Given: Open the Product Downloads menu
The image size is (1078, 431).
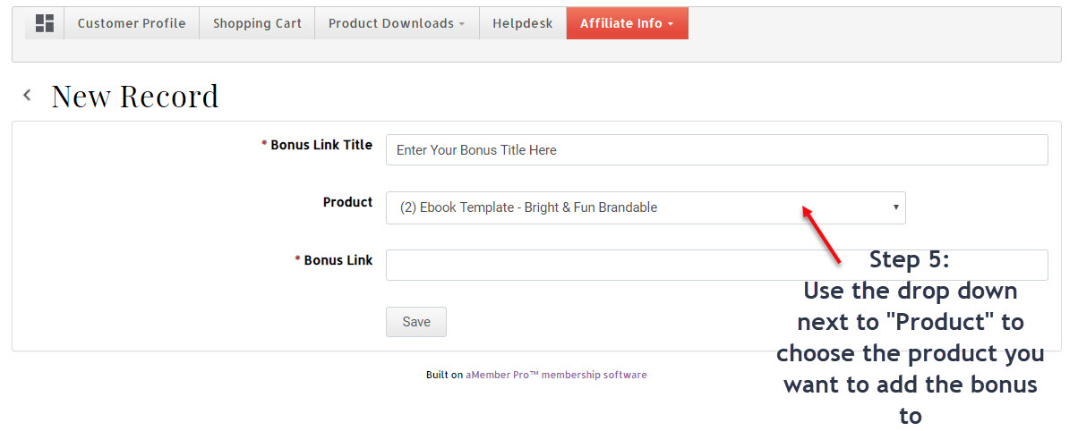Looking at the screenshot, I should pyautogui.click(x=397, y=23).
